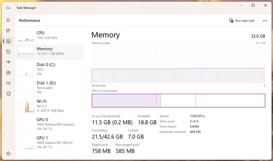273x161 pixels.
Task: Select GPU 0 AMD Radeon Graphics
Action: [50, 124]
